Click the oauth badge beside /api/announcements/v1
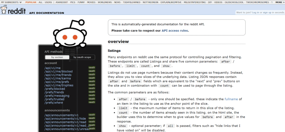The height and width of the screenshot is (132, 285). click(x=92, y=115)
